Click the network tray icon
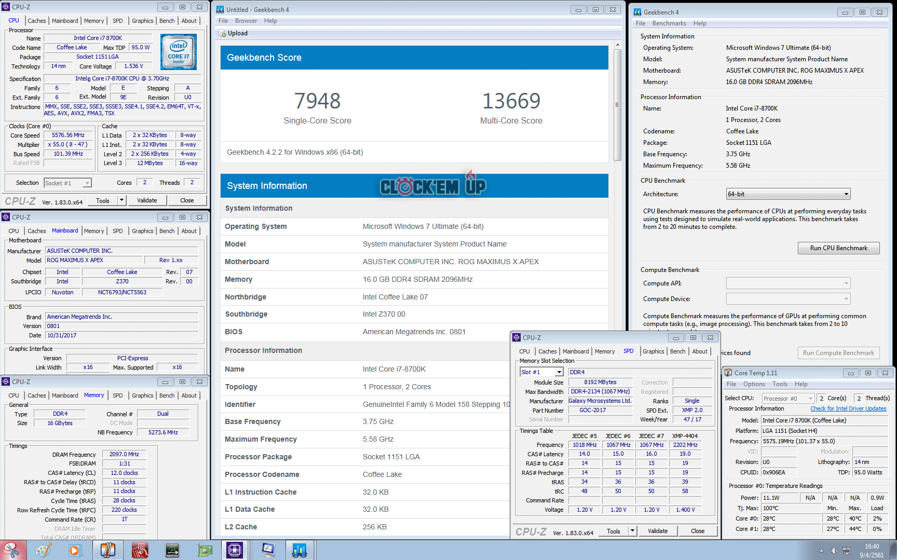 pos(847,551)
